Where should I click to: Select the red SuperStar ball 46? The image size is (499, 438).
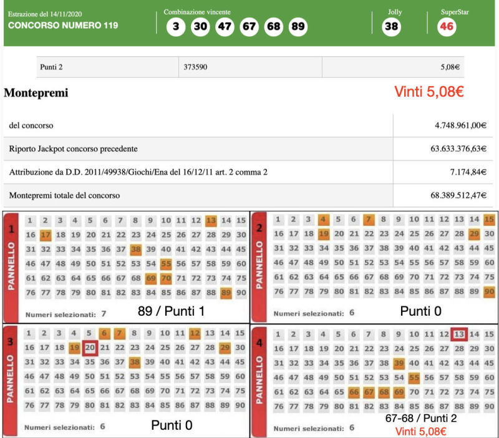click(447, 27)
